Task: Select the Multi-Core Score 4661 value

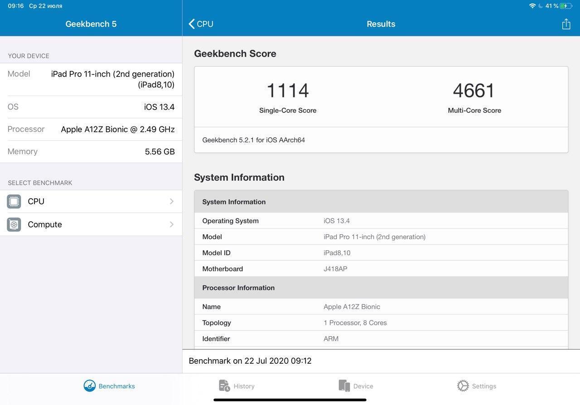Action: [x=474, y=91]
